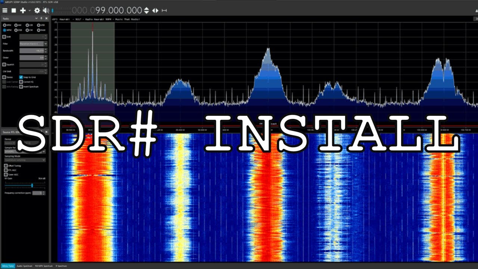Open the Sample Rate dropdown arrow
The height and width of the screenshot is (269, 478).
(x=44, y=151)
